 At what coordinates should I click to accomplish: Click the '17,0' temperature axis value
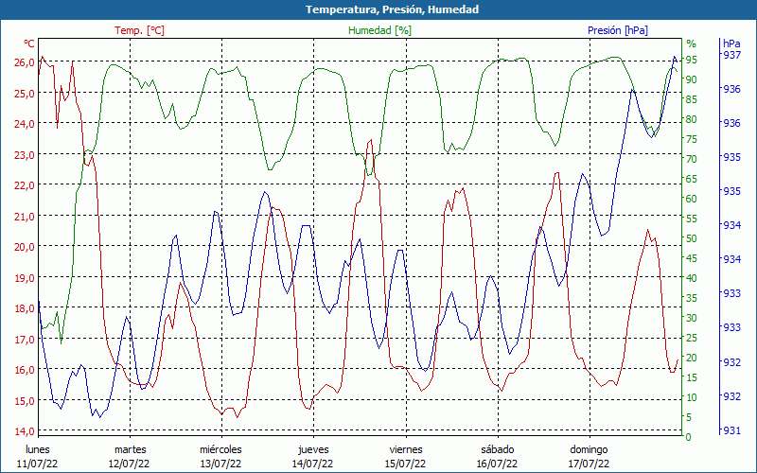click(x=25, y=339)
